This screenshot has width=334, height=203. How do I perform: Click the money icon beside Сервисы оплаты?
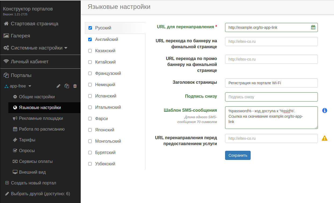(15, 162)
